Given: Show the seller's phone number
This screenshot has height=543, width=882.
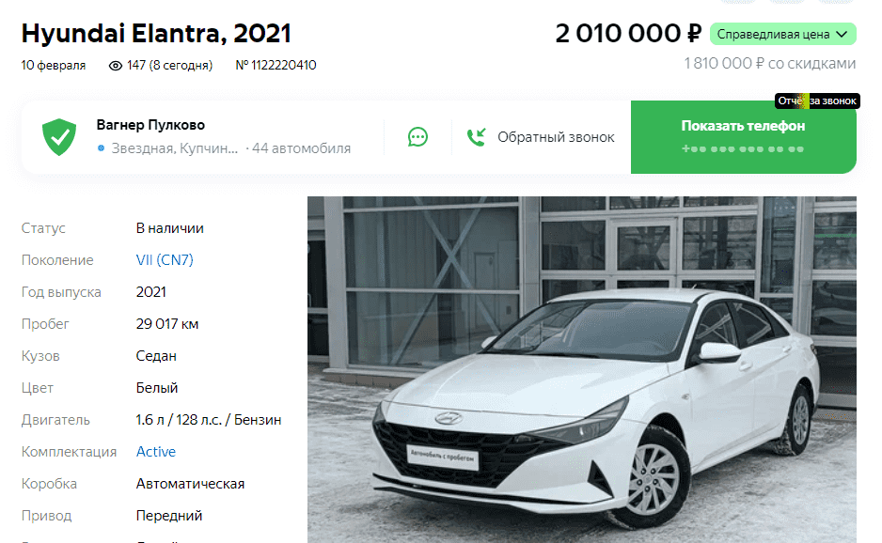Looking at the screenshot, I should (743, 137).
